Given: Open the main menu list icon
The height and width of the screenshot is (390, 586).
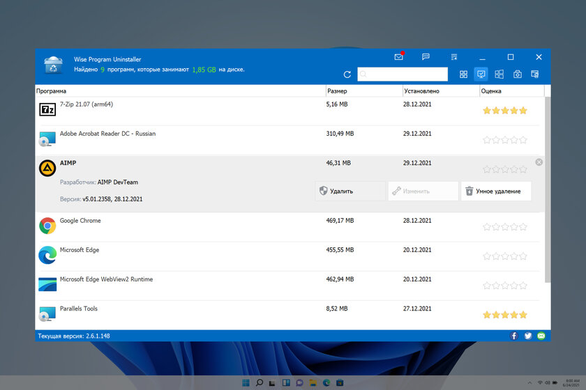Looking at the screenshot, I should click(453, 56).
